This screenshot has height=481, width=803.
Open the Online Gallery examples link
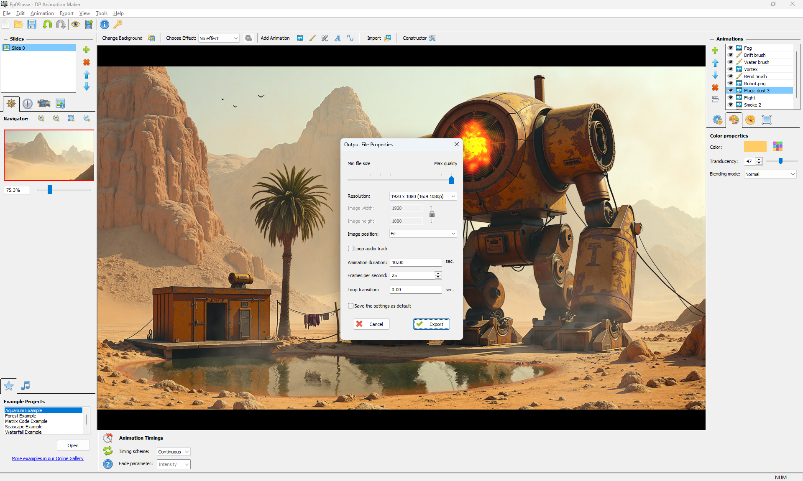(48, 458)
